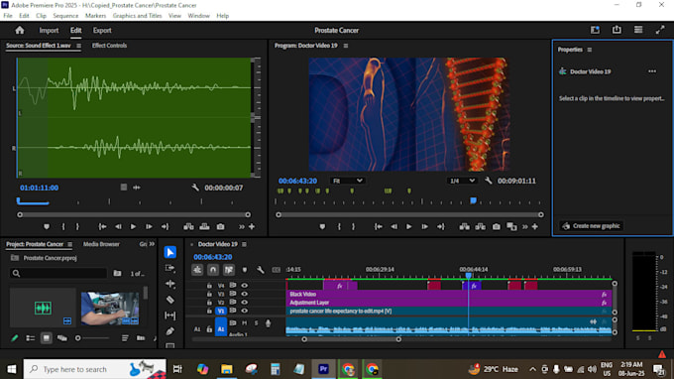
Task: Select the Track Select Forward tool
Action: click(x=169, y=268)
